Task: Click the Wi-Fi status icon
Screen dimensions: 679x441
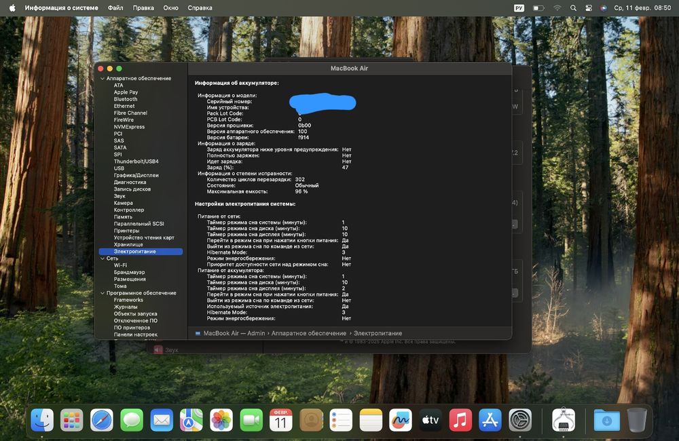Action: point(557,7)
